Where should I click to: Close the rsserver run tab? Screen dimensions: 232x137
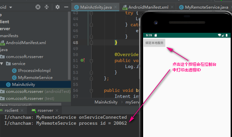(x=57, y=110)
